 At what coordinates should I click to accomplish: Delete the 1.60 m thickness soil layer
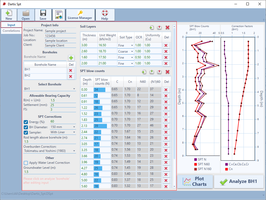pos(166,58)
